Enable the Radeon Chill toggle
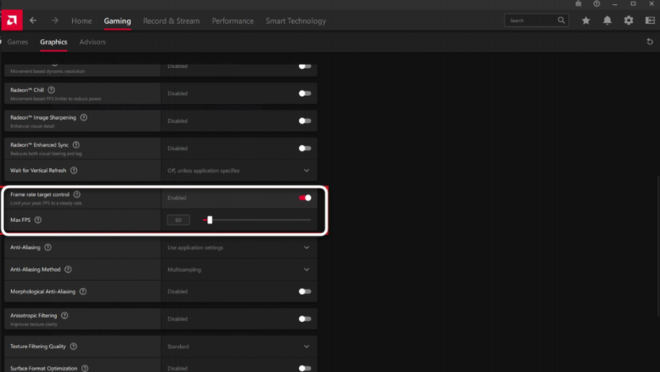Viewport: 660px width, 372px height. 305,94
